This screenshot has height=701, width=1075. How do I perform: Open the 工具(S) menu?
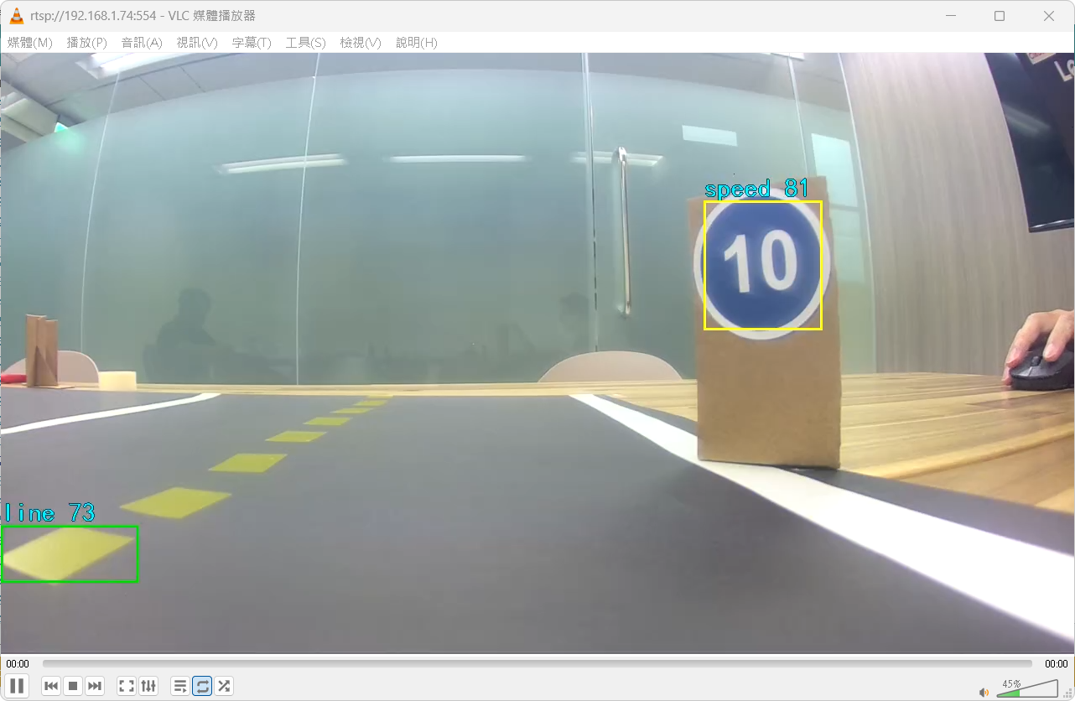pyautogui.click(x=305, y=43)
